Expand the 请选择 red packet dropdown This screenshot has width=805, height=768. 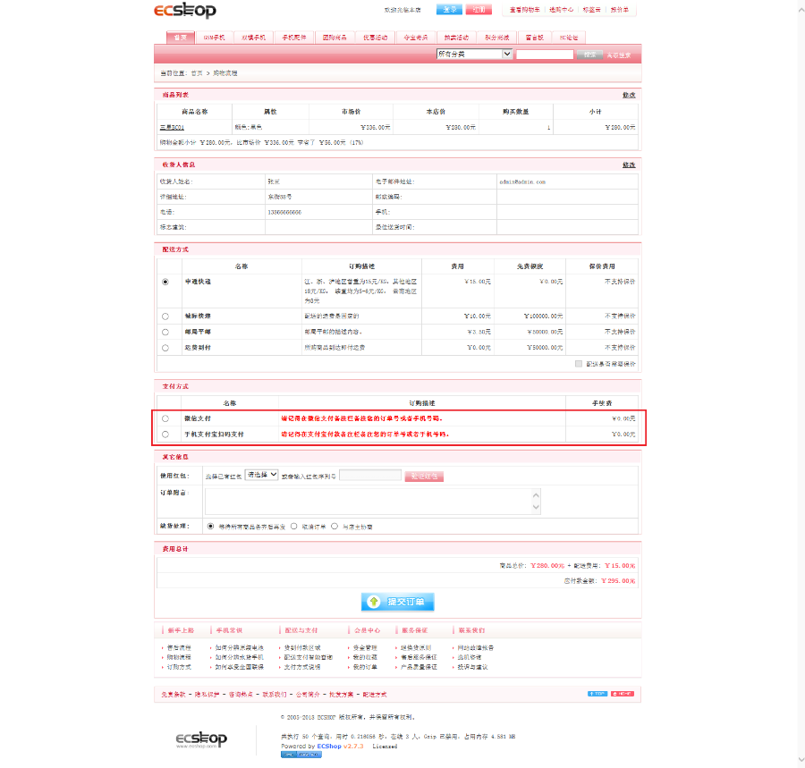point(262,475)
